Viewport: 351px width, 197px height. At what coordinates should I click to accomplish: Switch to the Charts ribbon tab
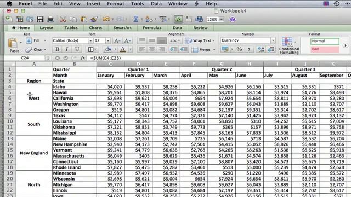pos(95,28)
